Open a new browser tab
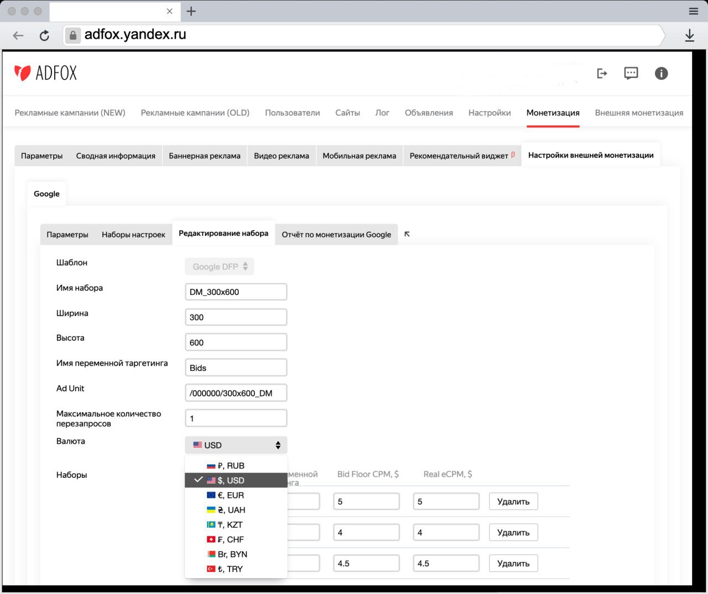 pyautogui.click(x=191, y=11)
